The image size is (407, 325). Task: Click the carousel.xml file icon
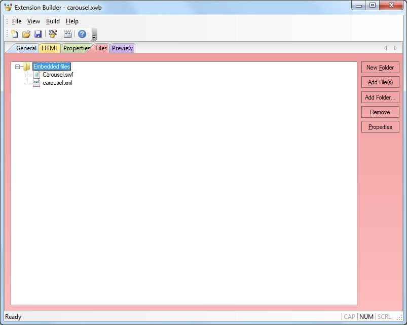36,83
